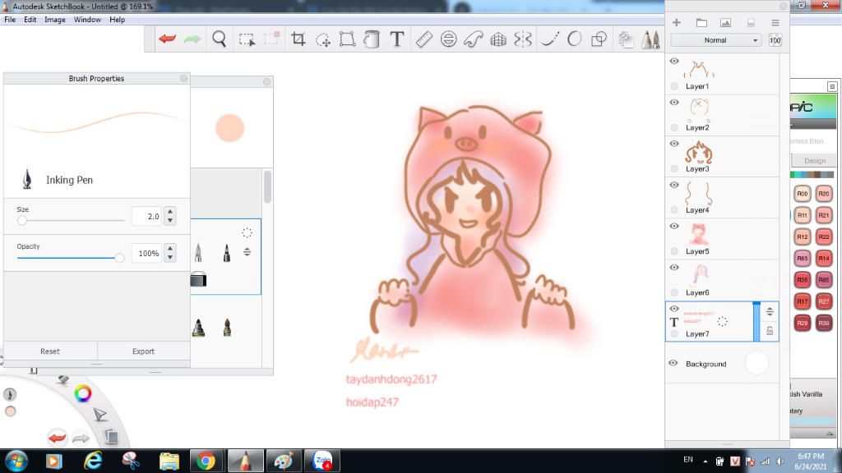Open the File menu
Image resolution: width=842 pixels, height=473 pixels.
10,20
